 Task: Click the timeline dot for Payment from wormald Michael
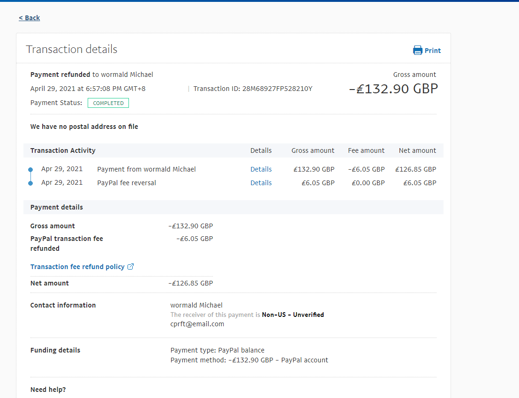point(30,170)
